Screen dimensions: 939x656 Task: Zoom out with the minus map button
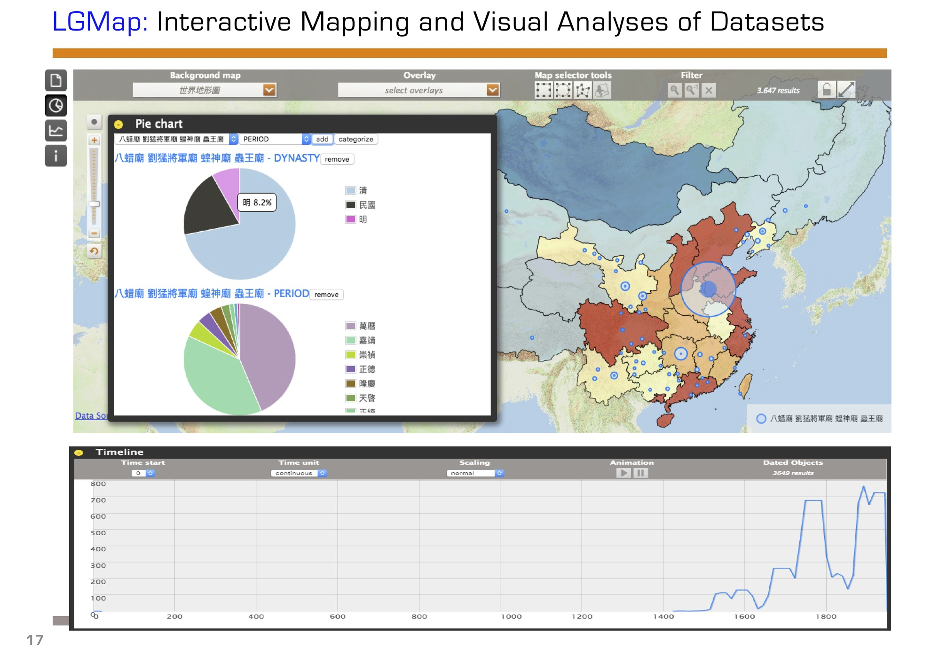(x=94, y=233)
